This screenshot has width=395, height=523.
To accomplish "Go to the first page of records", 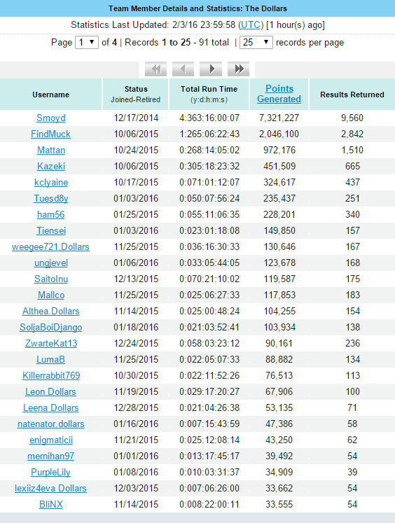I will 155,69.
